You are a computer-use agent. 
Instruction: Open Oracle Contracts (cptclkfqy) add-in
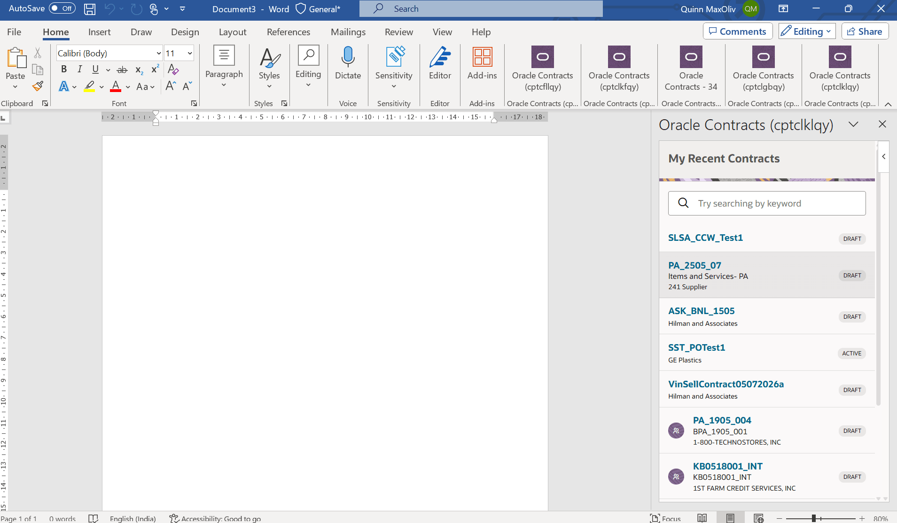coord(619,69)
